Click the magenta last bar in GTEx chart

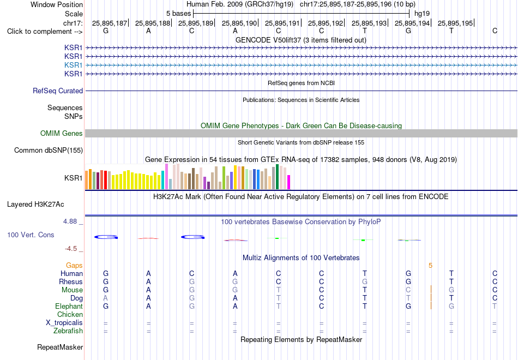click(x=288, y=182)
